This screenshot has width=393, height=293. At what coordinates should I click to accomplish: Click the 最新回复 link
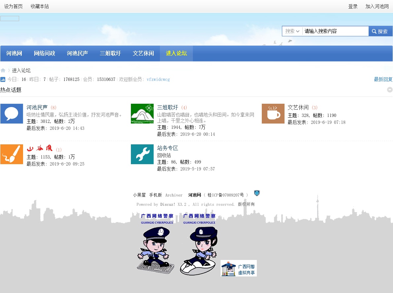[383, 79]
